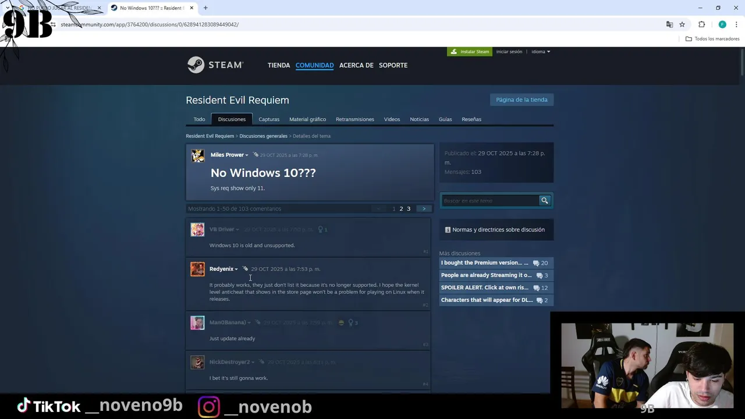Open NickDestroyer2's avatar
The height and width of the screenshot is (419, 745).
(197, 362)
